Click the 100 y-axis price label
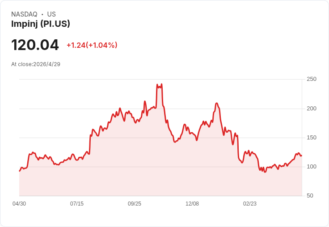 pyautogui.click(x=312, y=167)
